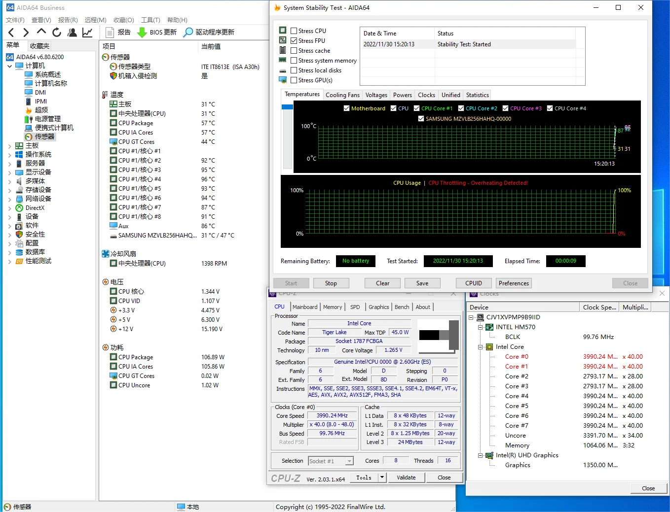Open Bench tab in CPU-Z
The image size is (670, 512).
pyautogui.click(x=402, y=307)
